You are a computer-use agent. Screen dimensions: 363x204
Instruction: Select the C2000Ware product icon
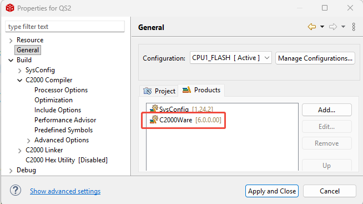coord(154,120)
